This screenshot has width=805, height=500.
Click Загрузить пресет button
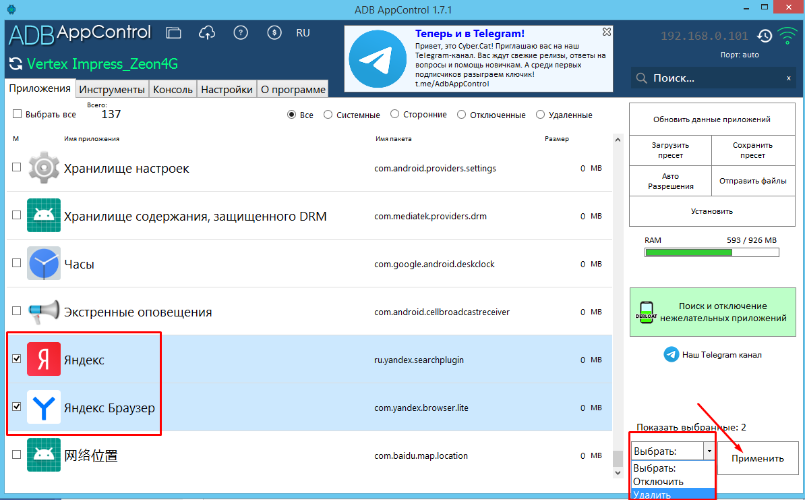coord(670,150)
